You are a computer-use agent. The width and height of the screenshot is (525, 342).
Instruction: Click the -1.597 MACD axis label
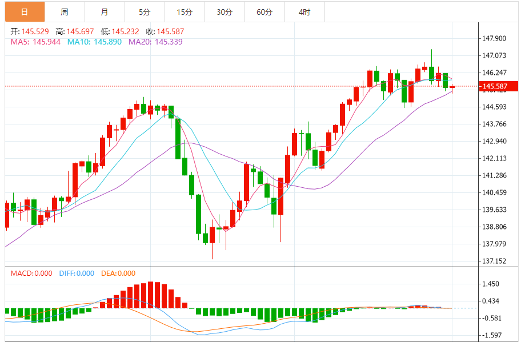pyautogui.click(x=491, y=335)
